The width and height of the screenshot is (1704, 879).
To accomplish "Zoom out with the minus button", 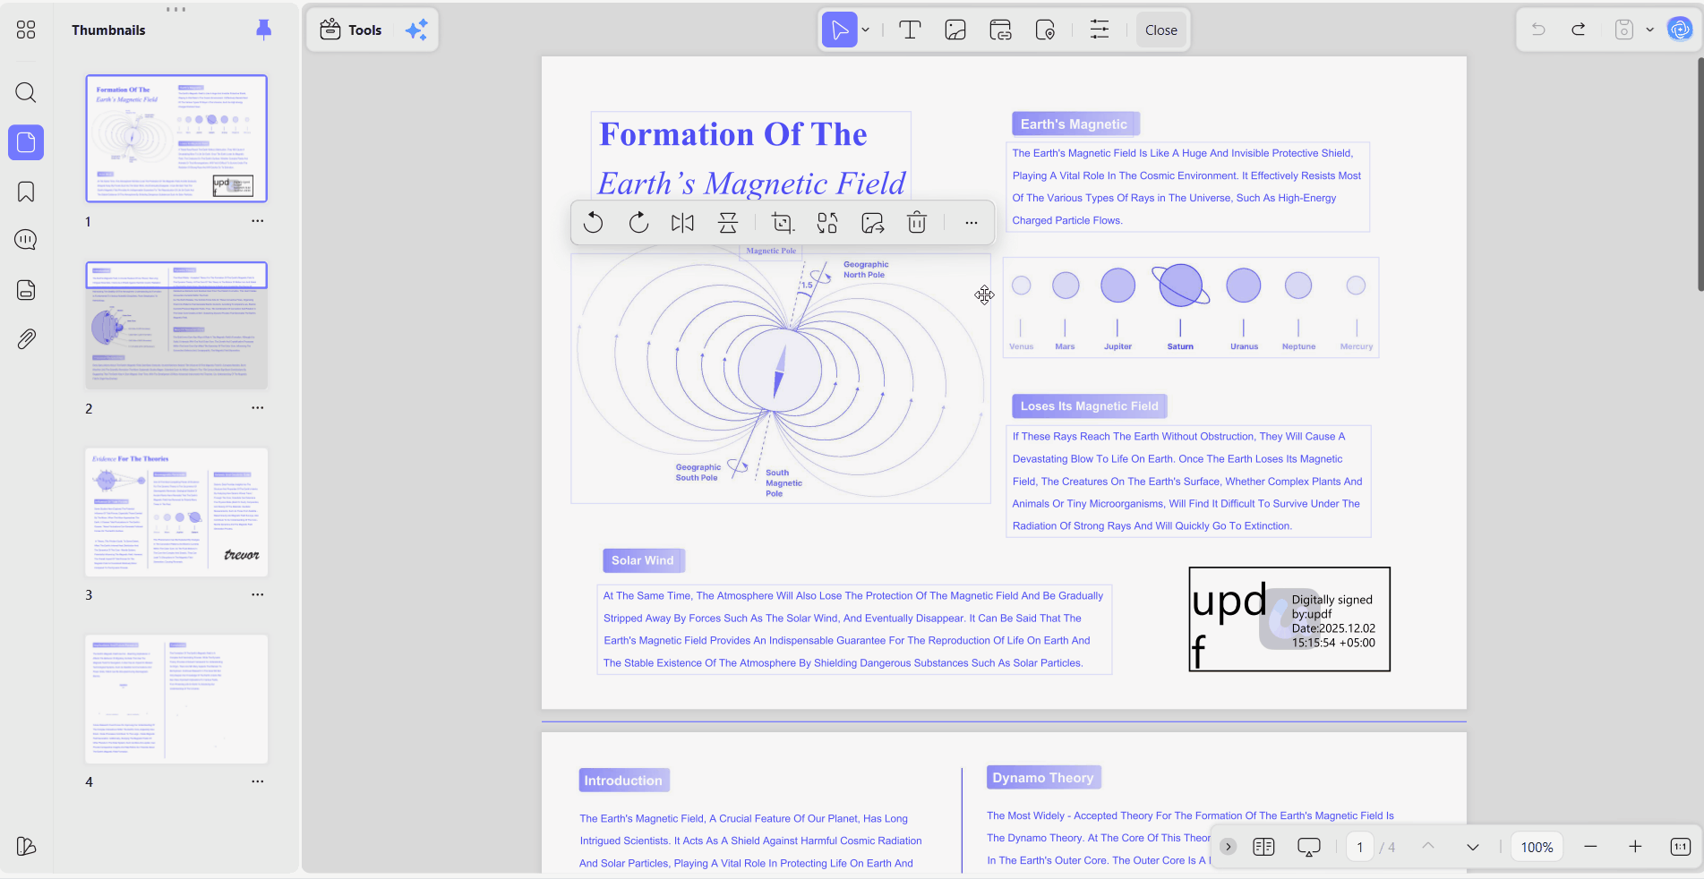I will pos(1590,847).
